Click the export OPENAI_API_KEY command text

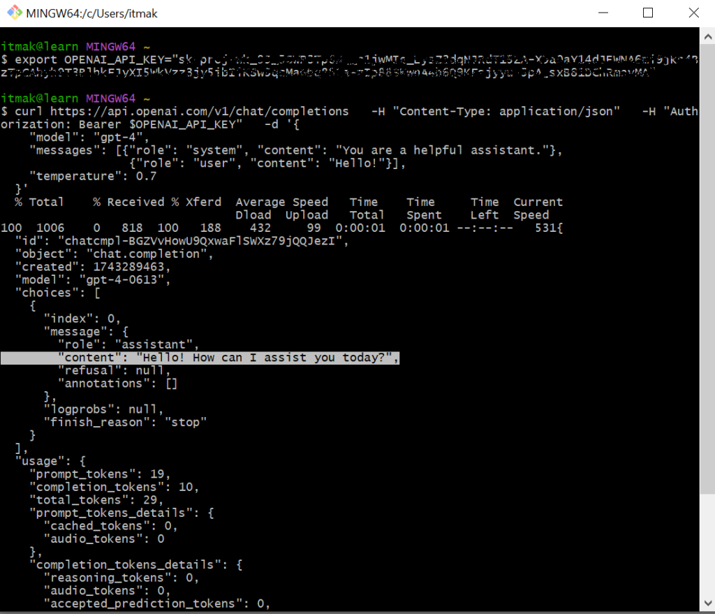click(349, 66)
